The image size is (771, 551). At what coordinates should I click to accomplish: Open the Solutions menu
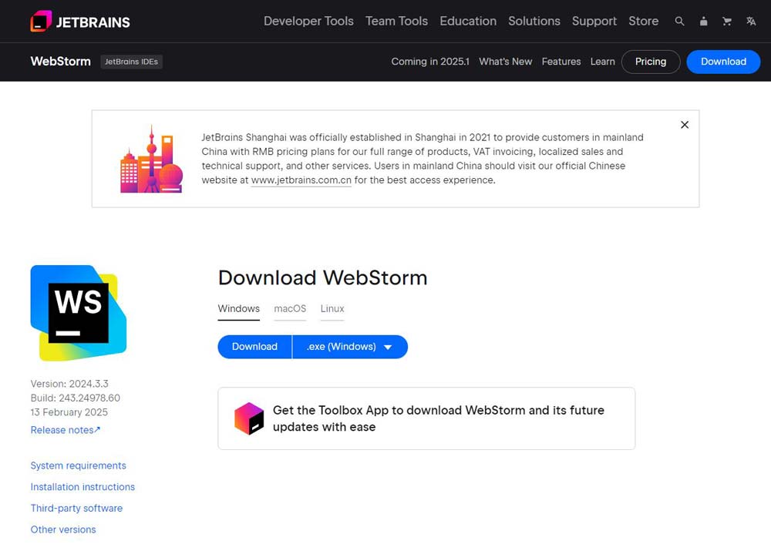[x=534, y=22]
